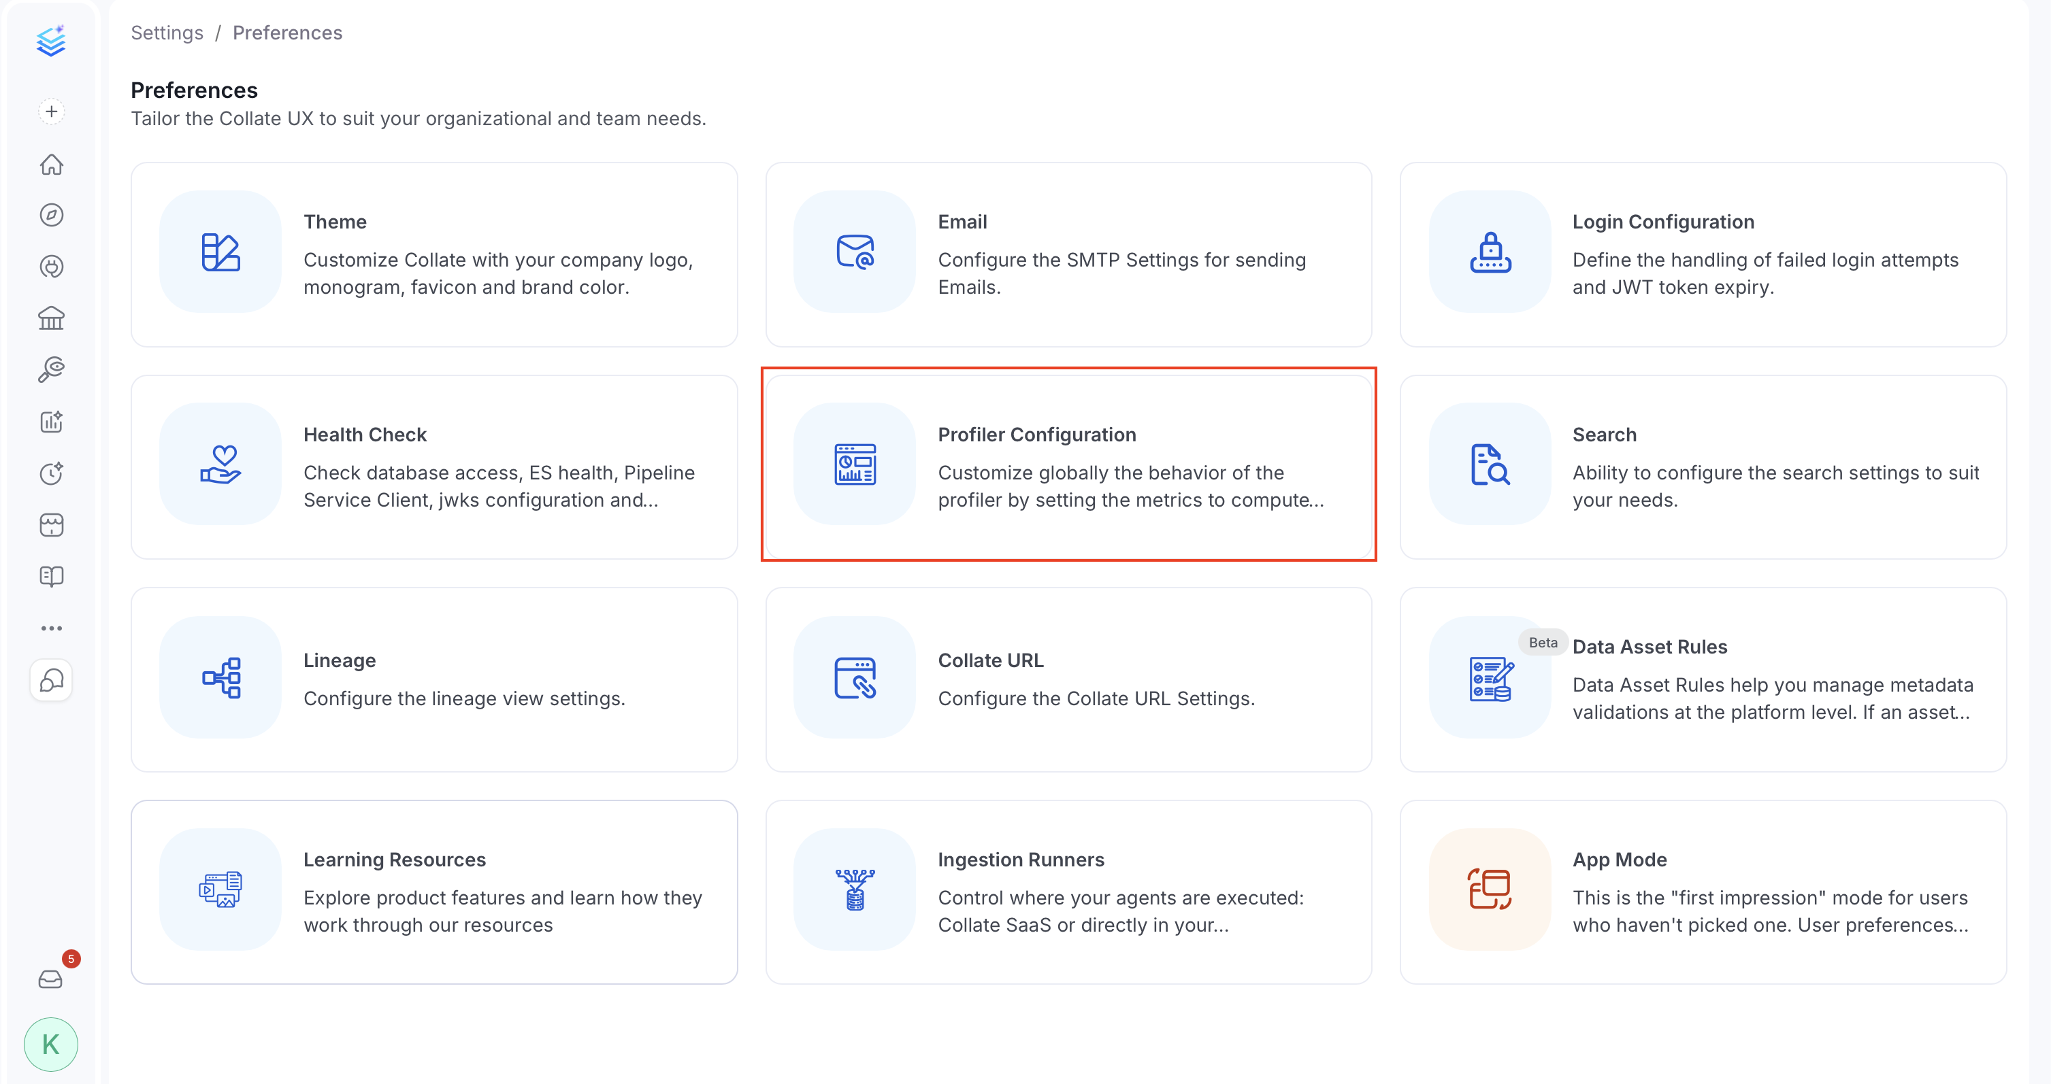Image resolution: width=2051 pixels, height=1084 pixels.
Task: Click the plus add button in the sidebar
Action: [x=52, y=112]
